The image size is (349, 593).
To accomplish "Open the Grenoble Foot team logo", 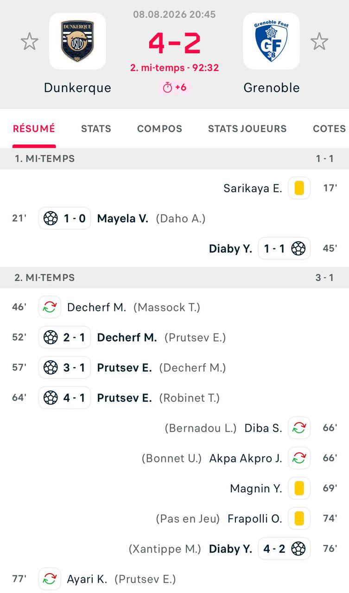I will pos(272,41).
